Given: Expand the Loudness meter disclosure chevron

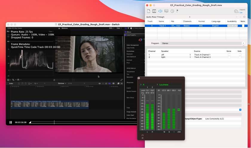Looking at the screenshot, I should click(x=157, y=84).
